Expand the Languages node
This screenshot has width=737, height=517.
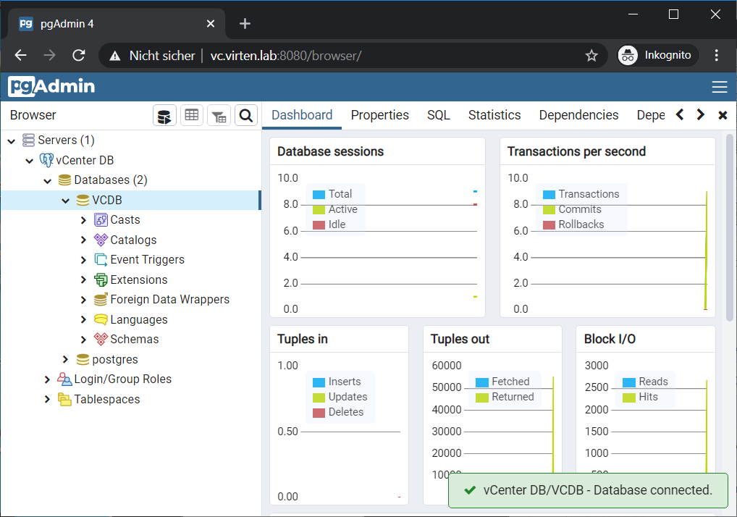click(x=84, y=319)
